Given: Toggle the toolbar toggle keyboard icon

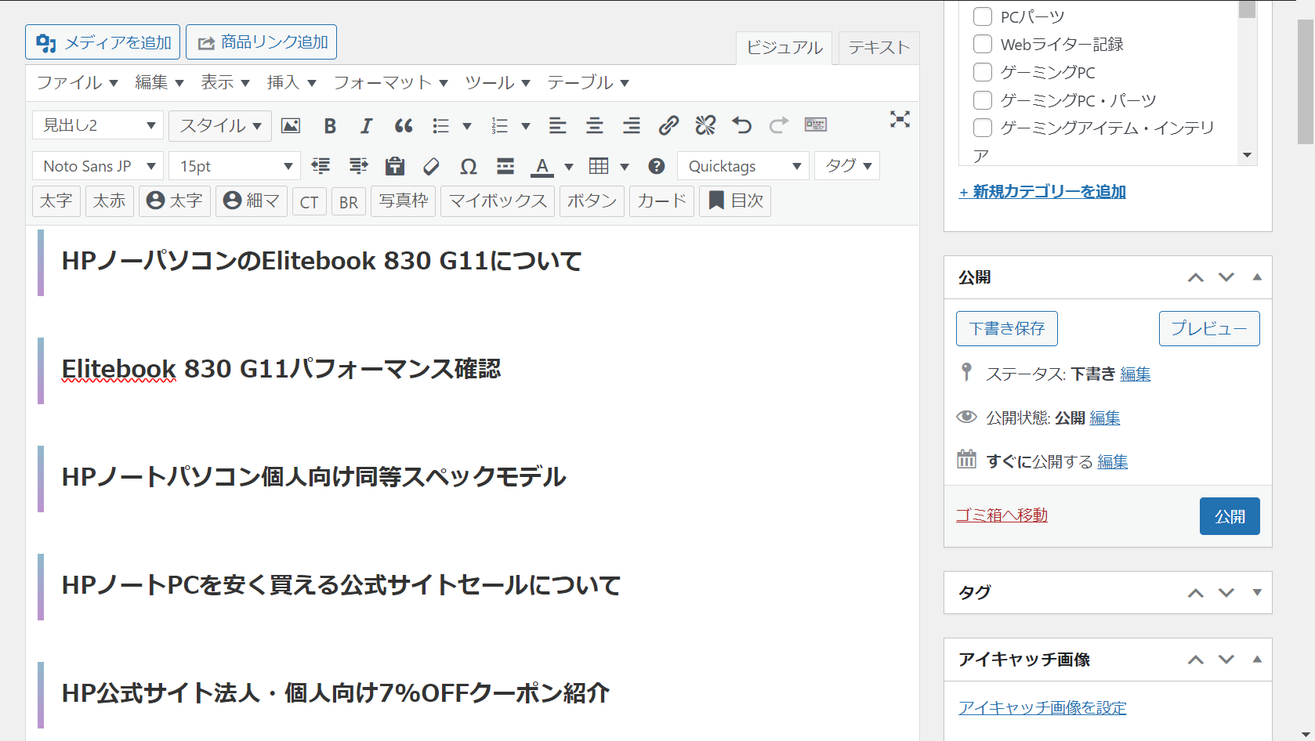Looking at the screenshot, I should [x=816, y=125].
